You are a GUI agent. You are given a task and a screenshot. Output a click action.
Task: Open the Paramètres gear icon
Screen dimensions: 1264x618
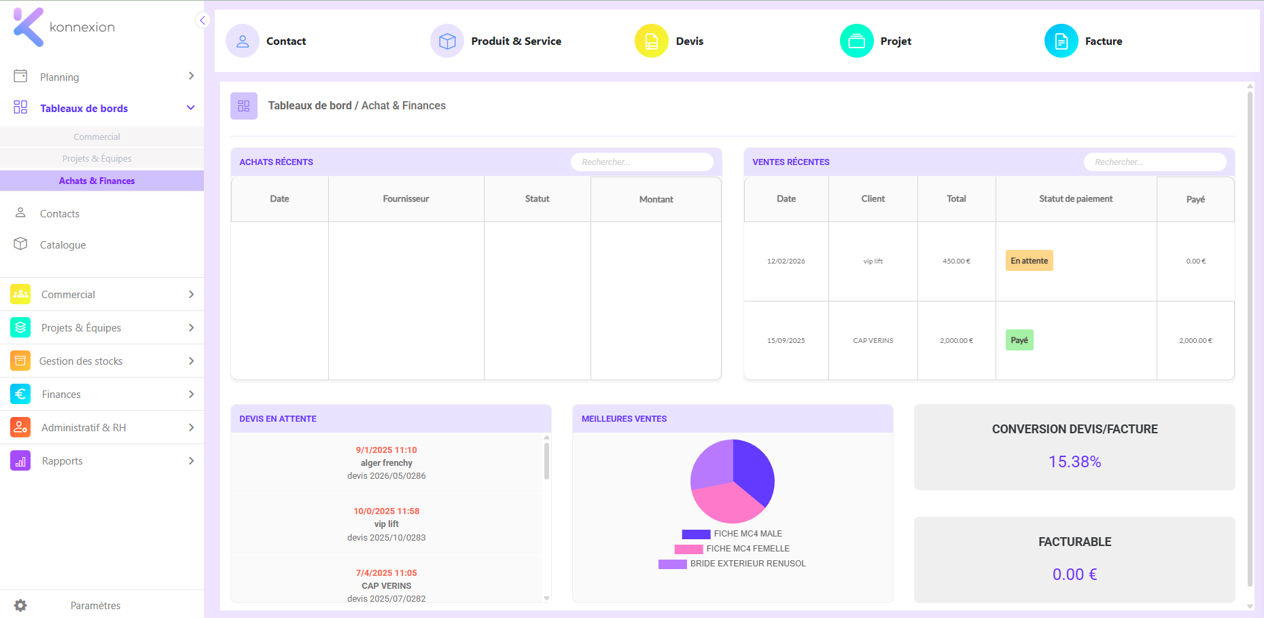coord(20,605)
